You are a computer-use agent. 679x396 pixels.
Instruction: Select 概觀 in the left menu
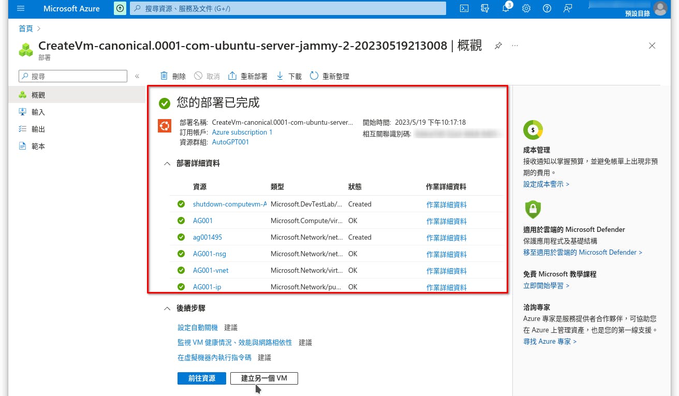77,95
